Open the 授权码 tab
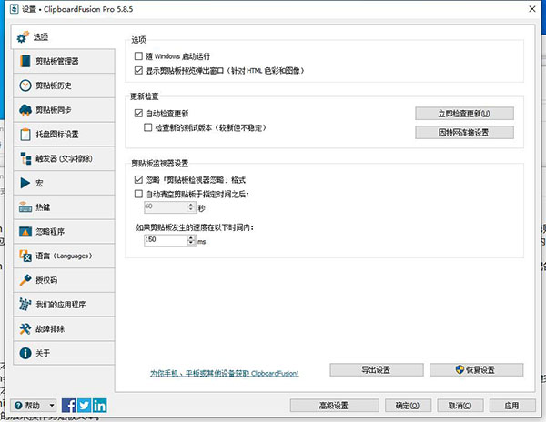Screen dimensions: 546x422 point(64,280)
